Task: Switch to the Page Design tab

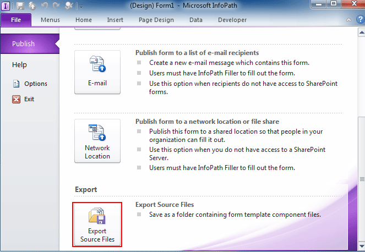Action: [156, 20]
